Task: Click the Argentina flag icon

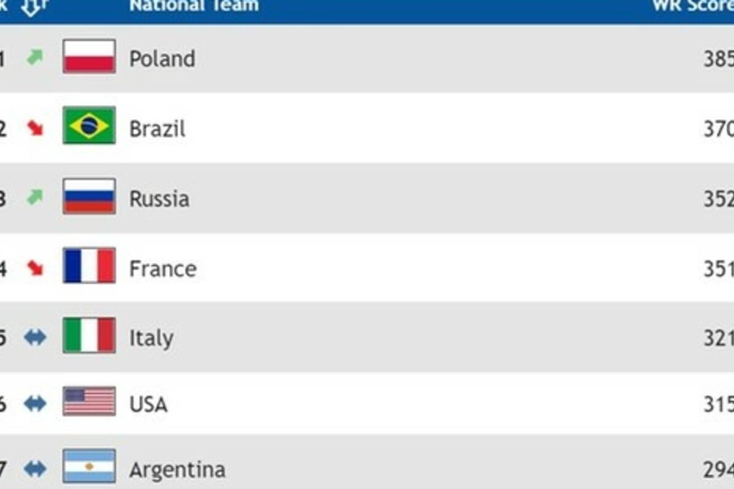Action: (x=89, y=466)
